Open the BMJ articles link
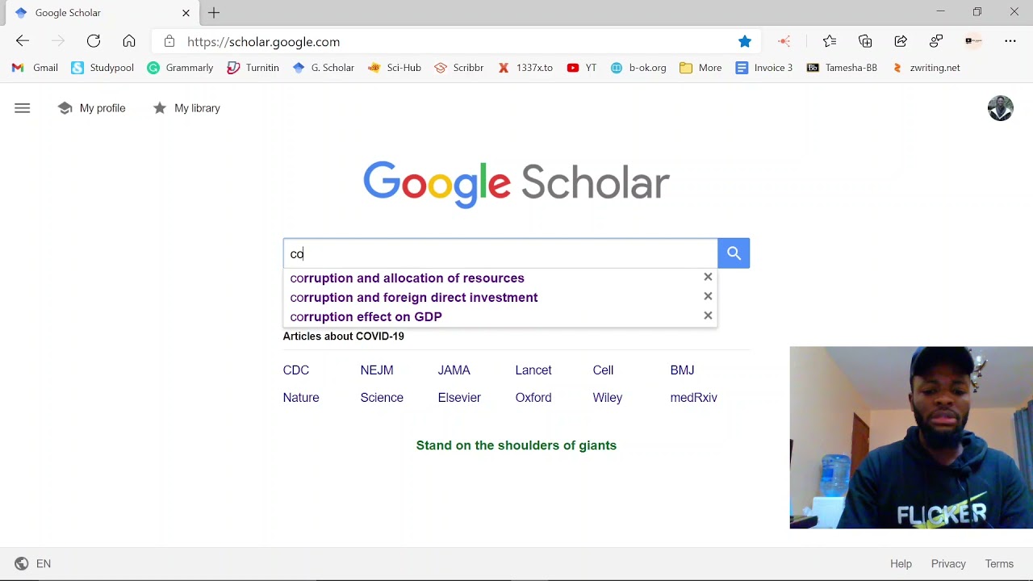 tap(682, 370)
